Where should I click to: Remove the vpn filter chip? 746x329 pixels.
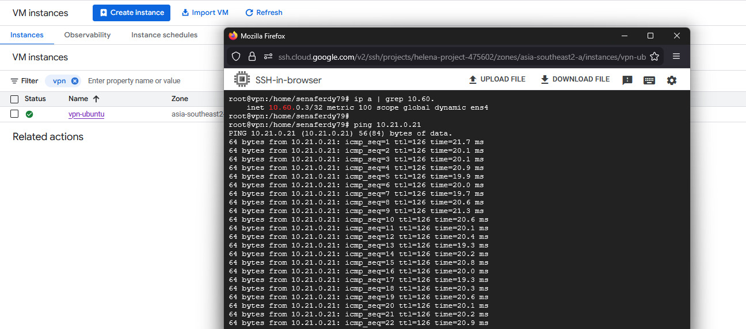75,81
